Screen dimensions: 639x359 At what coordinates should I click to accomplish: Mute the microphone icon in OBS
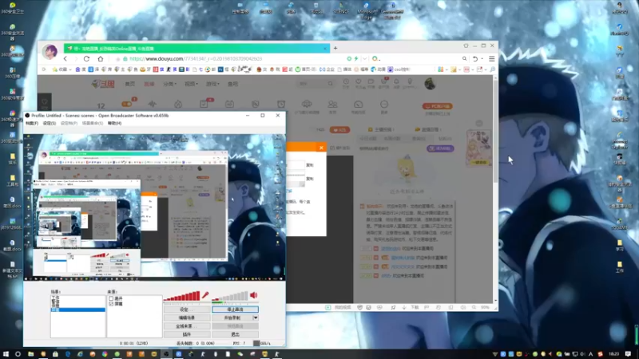[x=205, y=295]
